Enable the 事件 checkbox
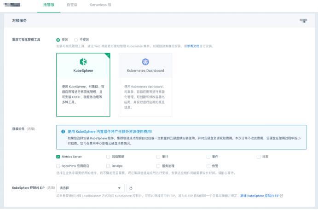The height and width of the screenshot is (210, 318). point(208,157)
